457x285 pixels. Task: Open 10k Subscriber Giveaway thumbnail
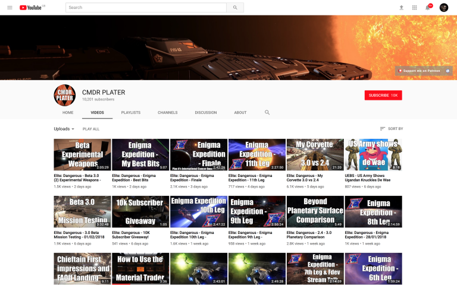[x=140, y=212]
